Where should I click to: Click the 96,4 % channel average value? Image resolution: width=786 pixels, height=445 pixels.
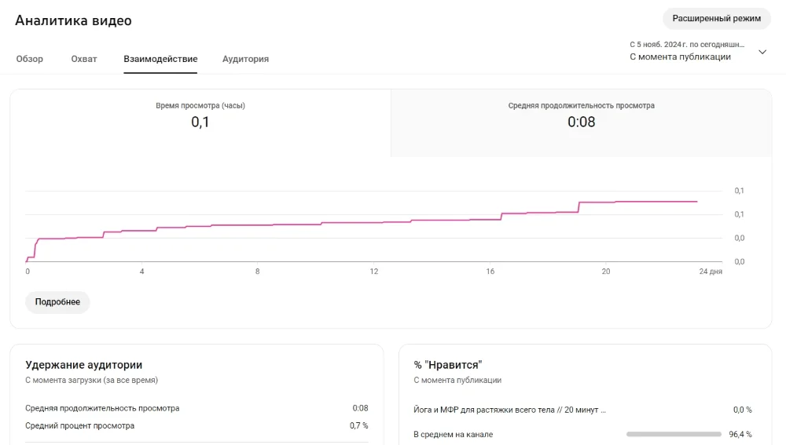pos(740,434)
